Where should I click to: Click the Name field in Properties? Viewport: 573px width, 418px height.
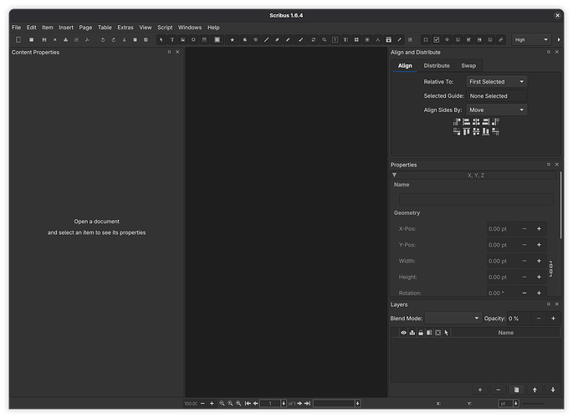pyautogui.click(x=473, y=199)
